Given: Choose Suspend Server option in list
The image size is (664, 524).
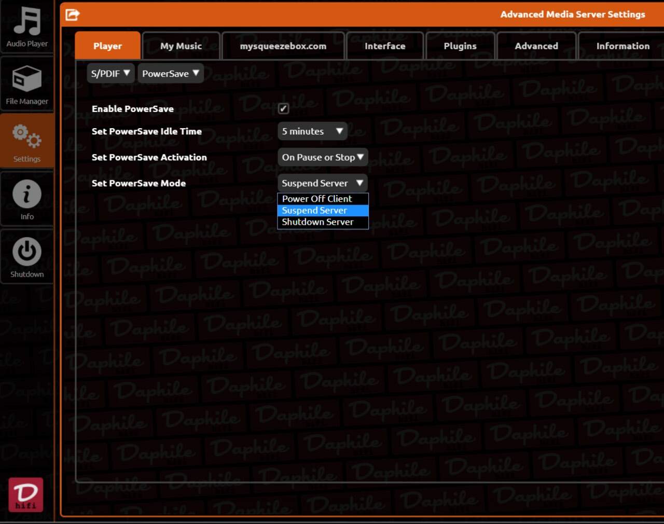Looking at the screenshot, I should pos(323,210).
